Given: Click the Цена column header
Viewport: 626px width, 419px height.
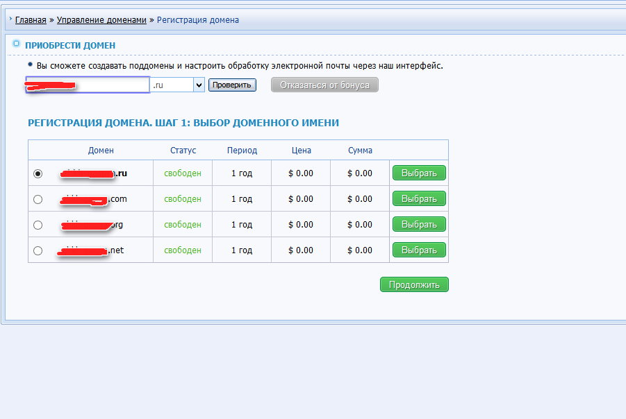Looking at the screenshot, I should [301, 151].
